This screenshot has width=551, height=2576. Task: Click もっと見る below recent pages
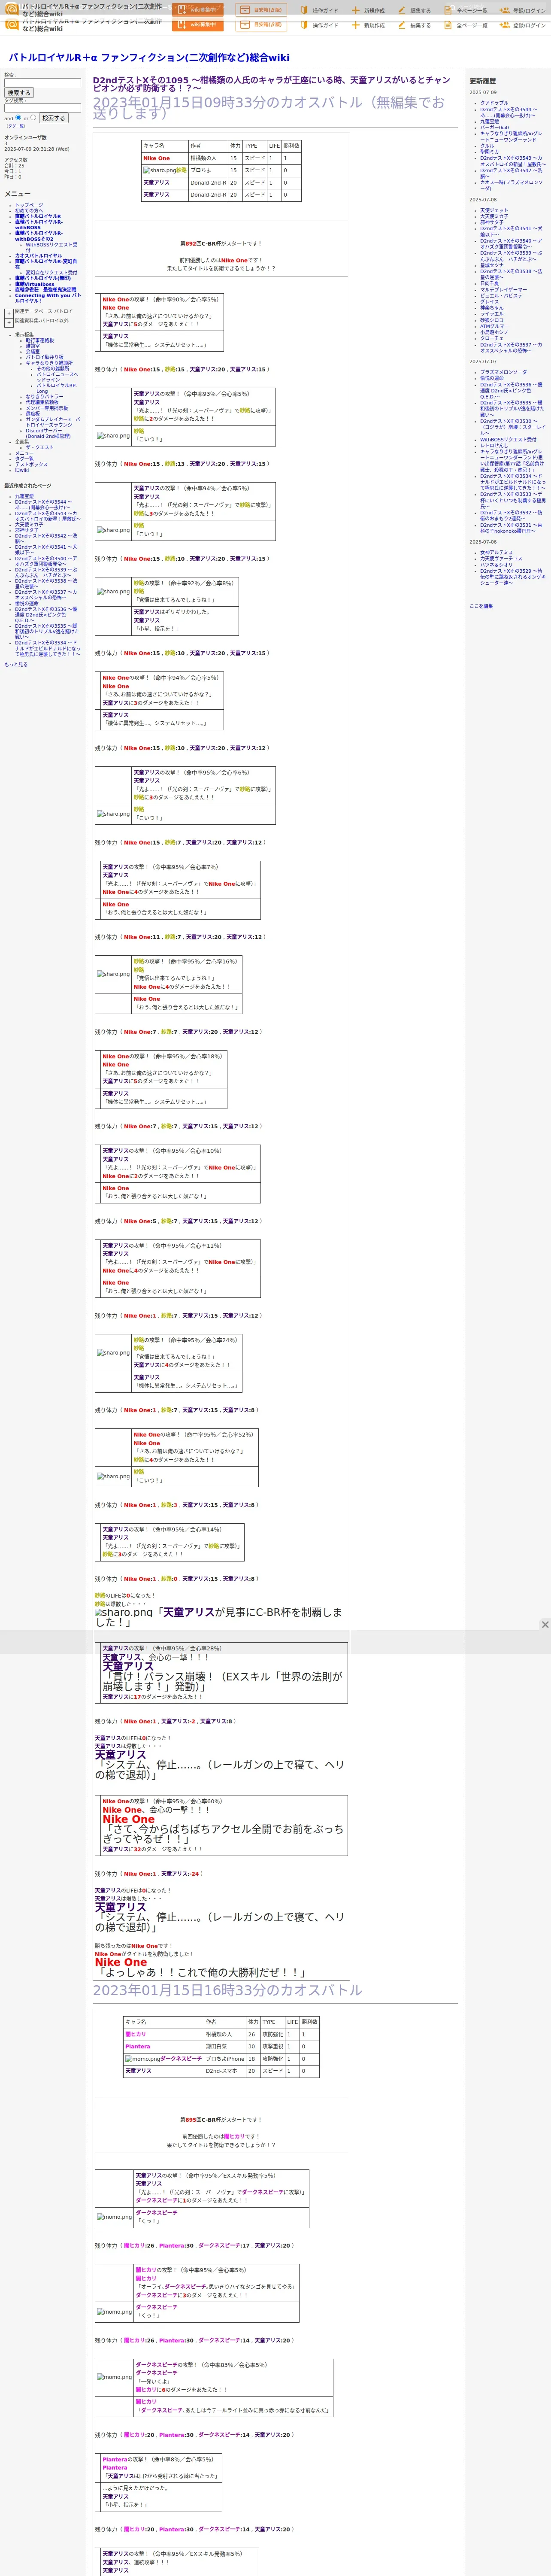point(16,664)
